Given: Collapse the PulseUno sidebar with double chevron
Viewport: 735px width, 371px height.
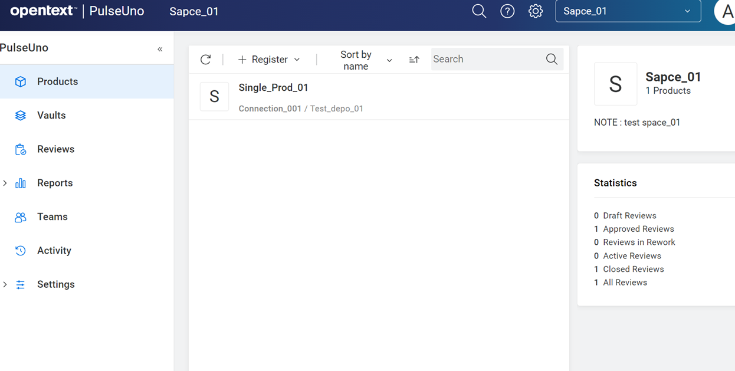Looking at the screenshot, I should click(160, 49).
